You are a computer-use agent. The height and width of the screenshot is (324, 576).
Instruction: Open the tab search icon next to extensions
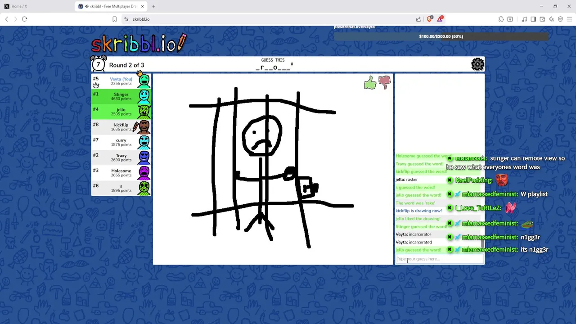[x=510, y=19]
